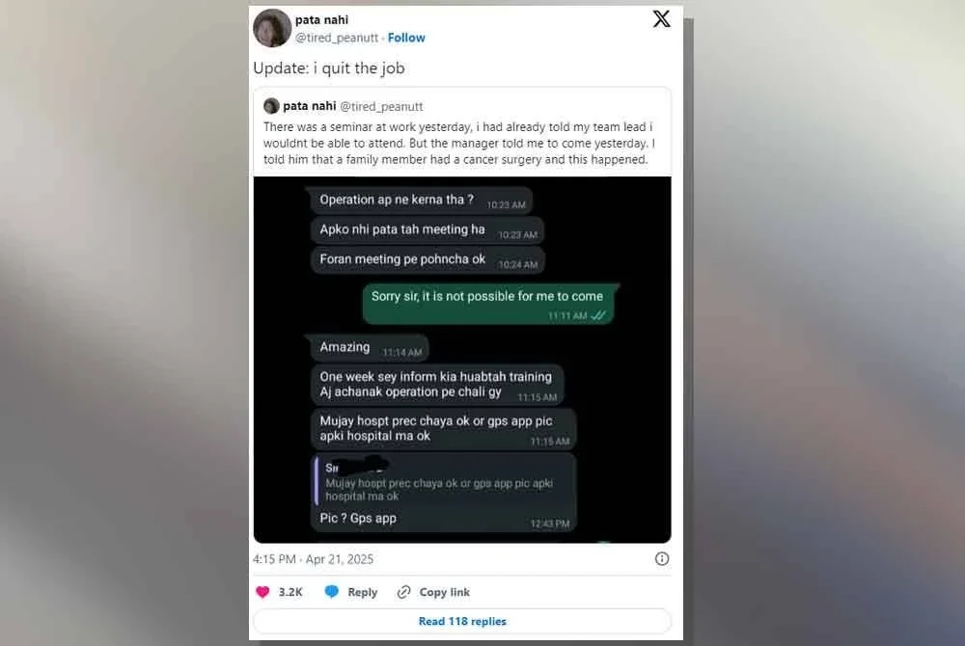Click the Copy link text
The image size is (965, 646).
(444, 592)
